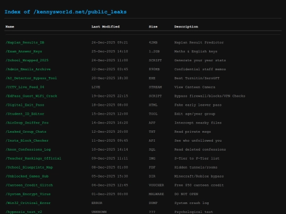Open the /Digital_Exit_Pass link
This screenshot has width=286, height=214.
pos(25,105)
